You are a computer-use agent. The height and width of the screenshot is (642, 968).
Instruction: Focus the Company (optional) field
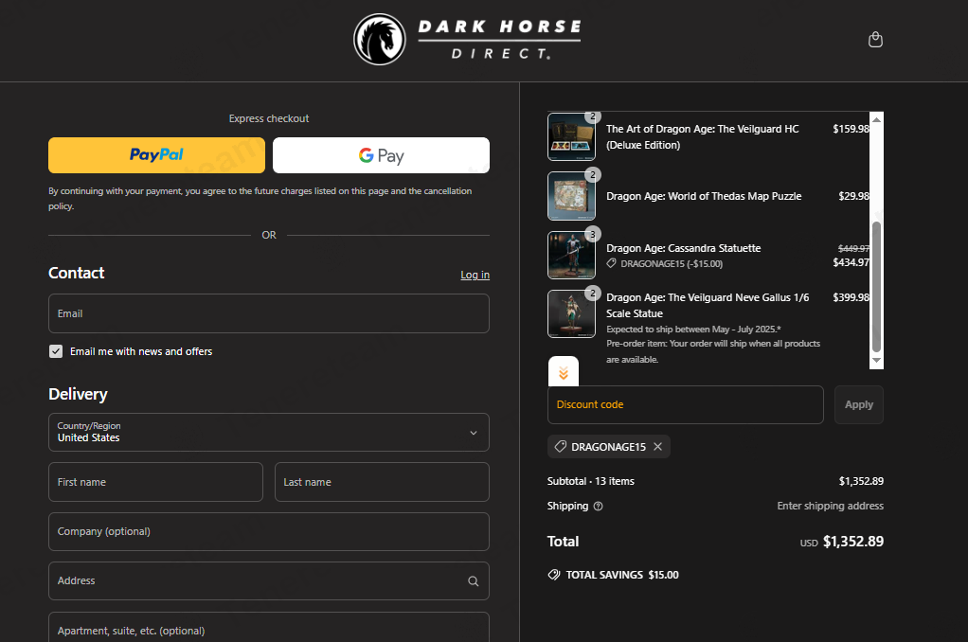[269, 531]
